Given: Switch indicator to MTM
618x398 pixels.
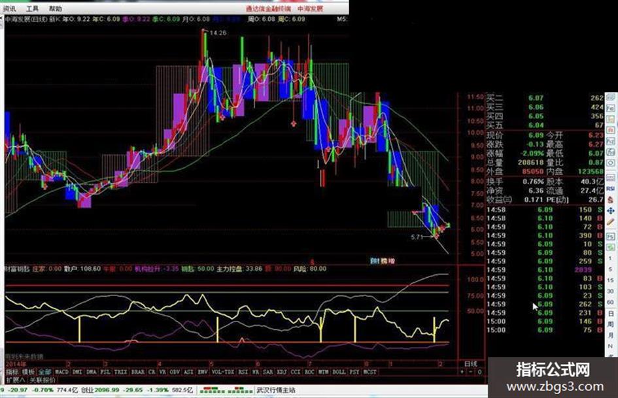Looking at the screenshot, I should 323,372.
